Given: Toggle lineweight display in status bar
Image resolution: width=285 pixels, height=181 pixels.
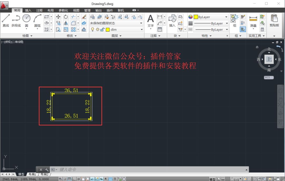Looking at the screenshot, I should tap(106, 179).
